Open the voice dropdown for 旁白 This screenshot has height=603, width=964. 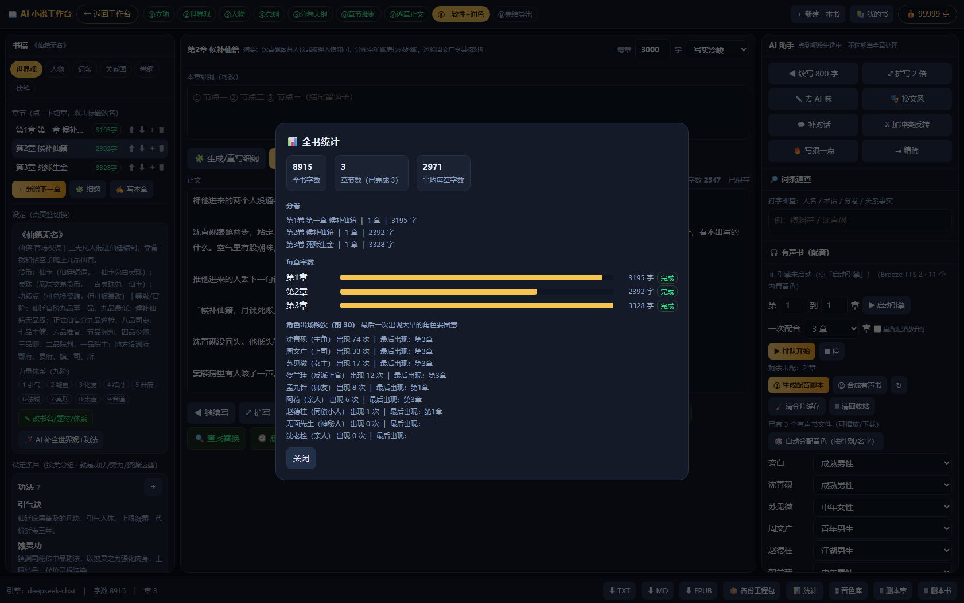point(883,463)
